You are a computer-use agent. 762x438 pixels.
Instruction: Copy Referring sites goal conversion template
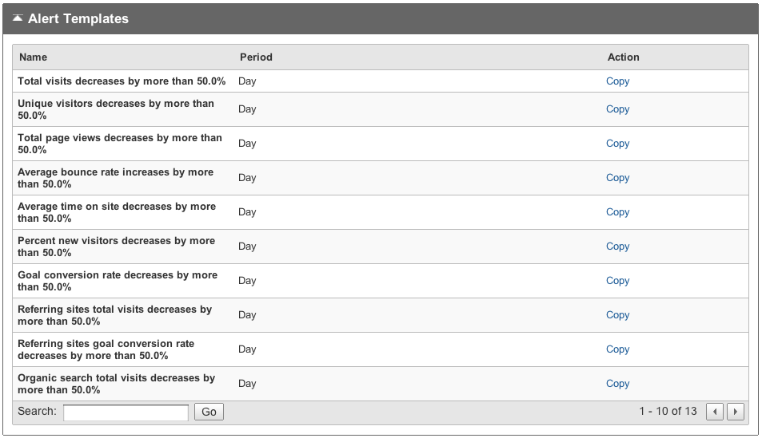[617, 349]
